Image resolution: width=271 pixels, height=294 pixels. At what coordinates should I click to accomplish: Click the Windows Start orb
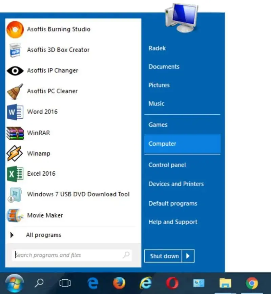(15, 283)
